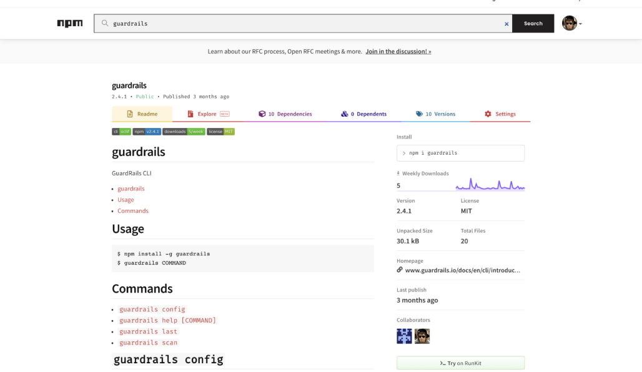Viewport: 642px width, 372px height.
Task: Click the Dependencies package icon
Action: (262, 114)
